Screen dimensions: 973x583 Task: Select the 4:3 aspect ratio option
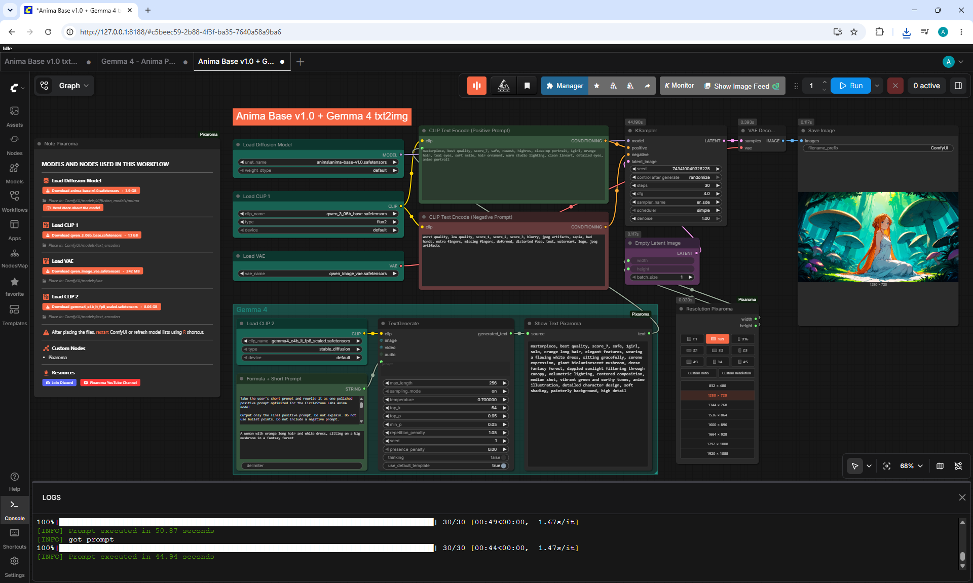point(692,362)
